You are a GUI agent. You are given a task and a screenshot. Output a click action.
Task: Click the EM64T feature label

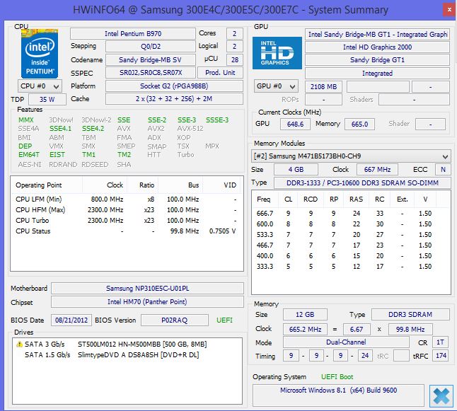(x=28, y=155)
